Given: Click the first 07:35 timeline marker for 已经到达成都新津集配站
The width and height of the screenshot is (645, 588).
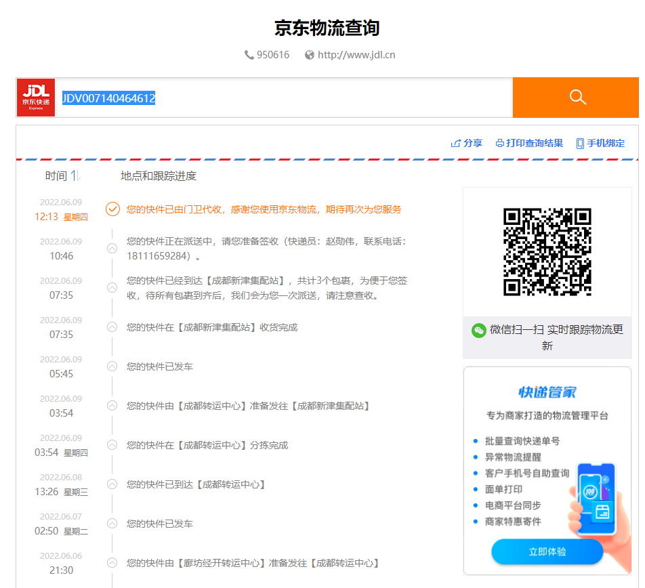Looking at the screenshot, I should (x=112, y=287).
